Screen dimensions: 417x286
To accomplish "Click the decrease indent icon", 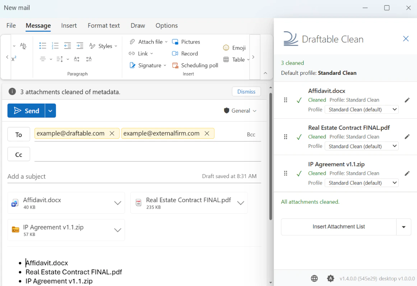I will pyautogui.click(x=68, y=46).
